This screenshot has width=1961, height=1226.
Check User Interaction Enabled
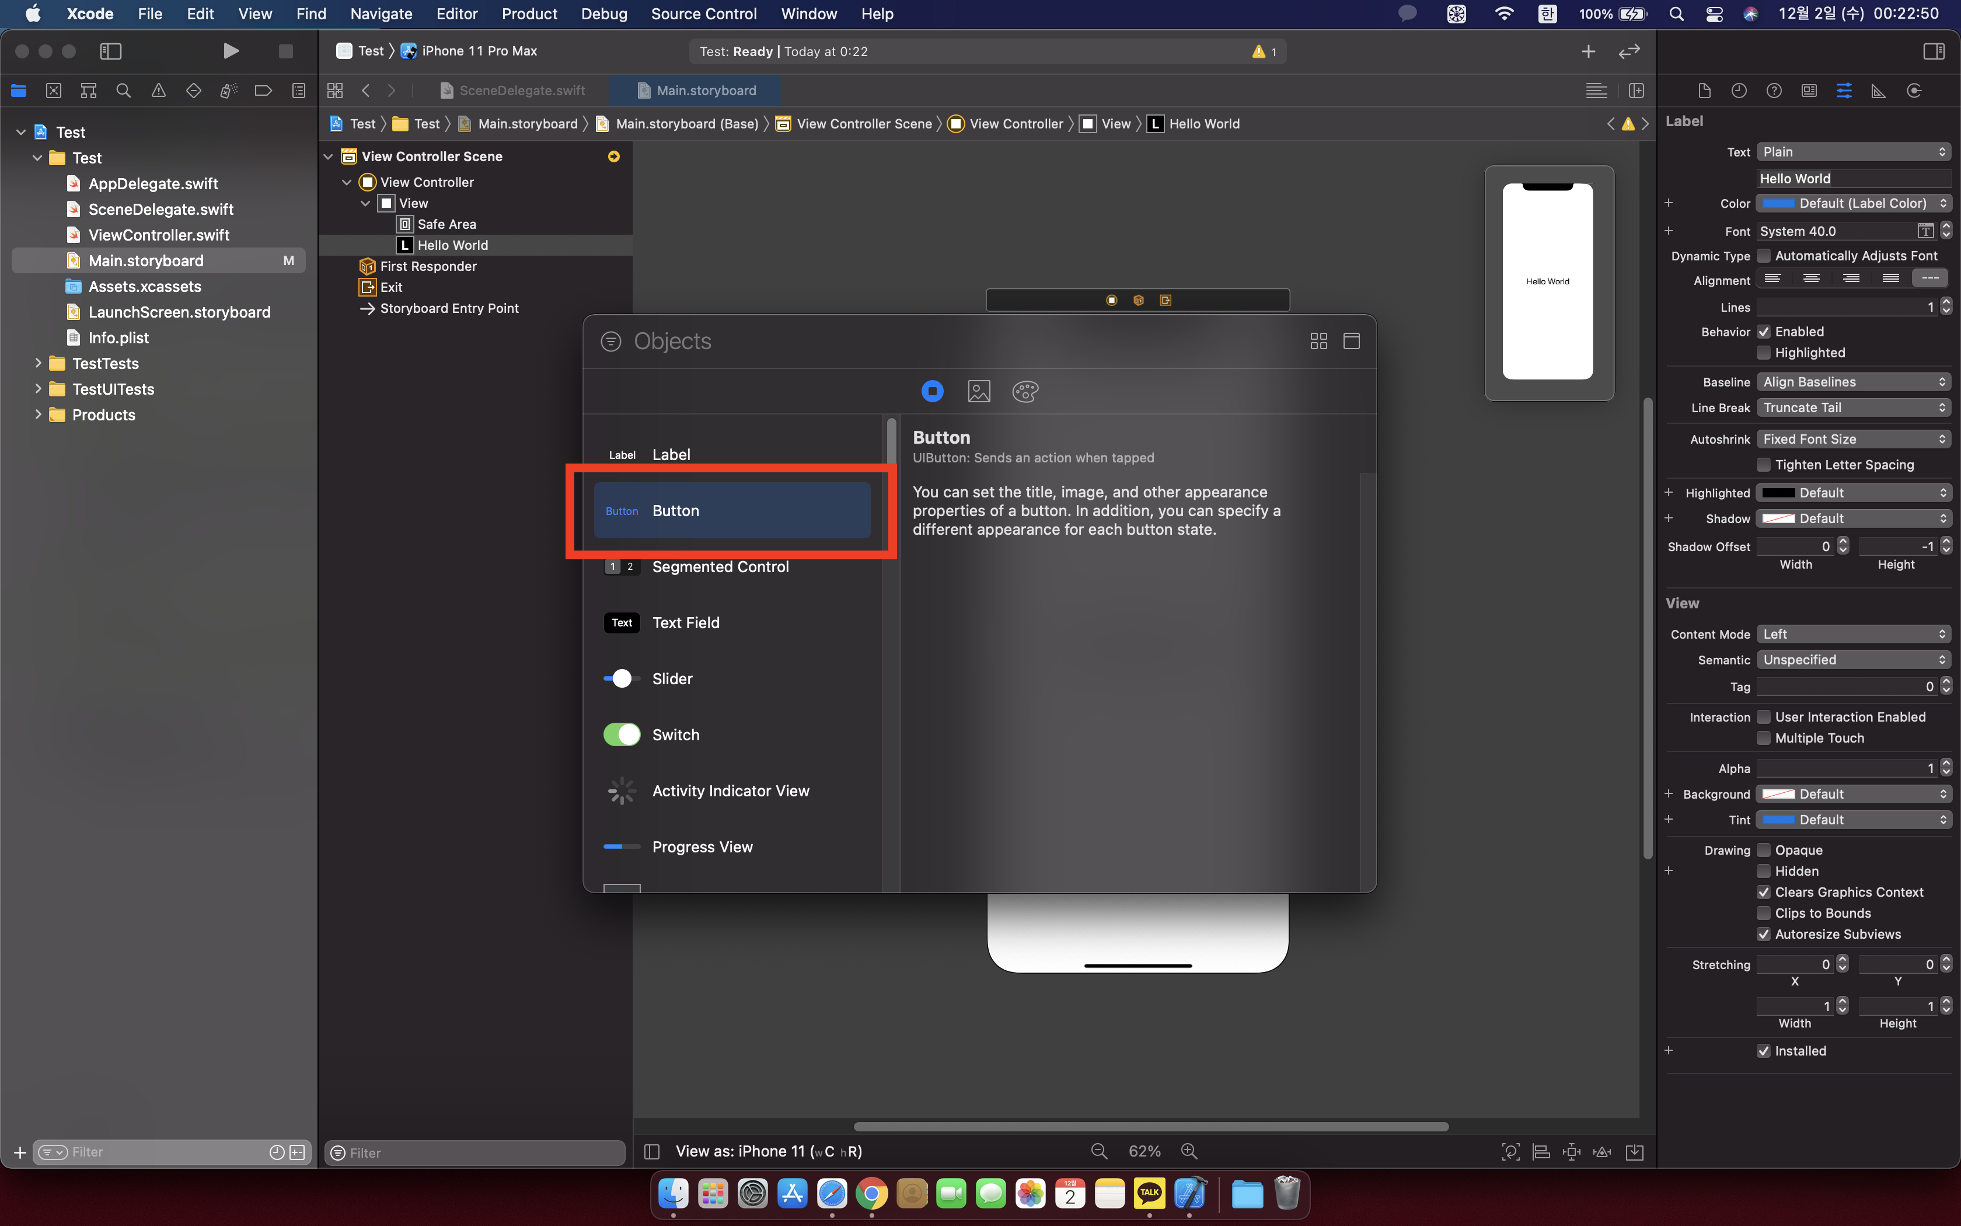[x=1763, y=717]
